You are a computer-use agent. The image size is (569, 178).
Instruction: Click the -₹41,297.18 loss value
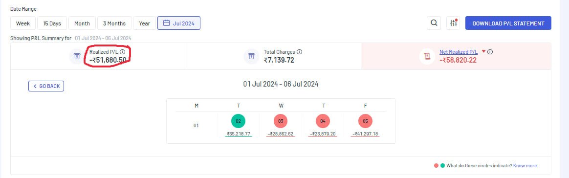point(366,133)
